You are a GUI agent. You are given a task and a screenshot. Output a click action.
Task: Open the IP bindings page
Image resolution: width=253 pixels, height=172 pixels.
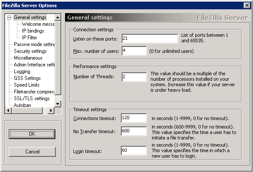pyautogui.click(x=33, y=31)
